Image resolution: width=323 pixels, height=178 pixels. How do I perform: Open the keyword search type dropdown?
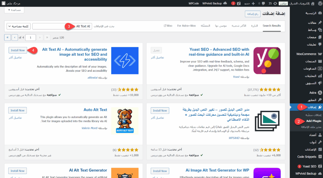pos(19,26)
